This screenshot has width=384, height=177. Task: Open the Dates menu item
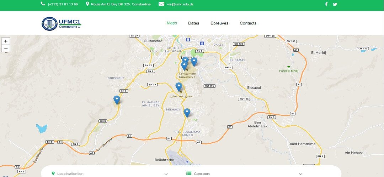pos(193,23)
